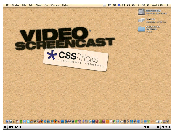Click the SS menu bar icon
Viewport: 175px width, 132px height.
click(x=110, y=5)
